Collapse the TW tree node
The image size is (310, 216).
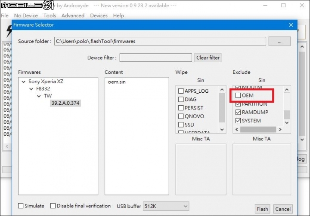tap(39, 96)
